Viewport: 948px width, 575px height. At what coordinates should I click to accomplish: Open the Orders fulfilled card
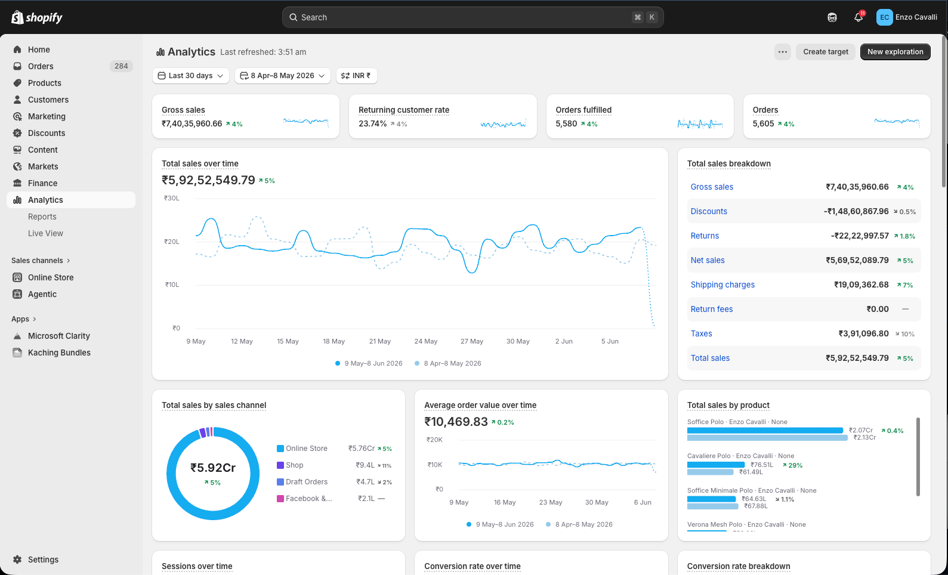coord(640,116)
